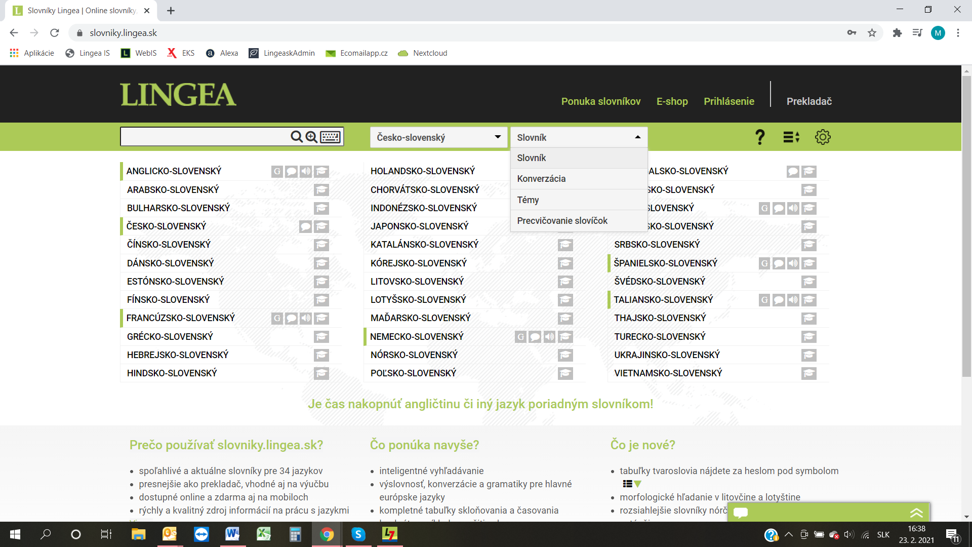This screenshot has height=547, width=972.
Task: Open the WebIS bookmark
Action: [x=139, y=53]
